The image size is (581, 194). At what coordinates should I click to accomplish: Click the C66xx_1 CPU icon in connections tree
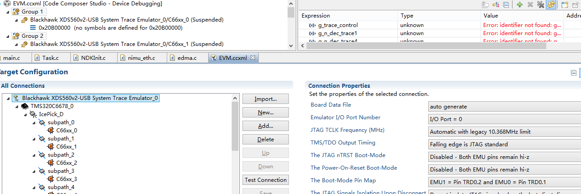click(x=50, y=147)
